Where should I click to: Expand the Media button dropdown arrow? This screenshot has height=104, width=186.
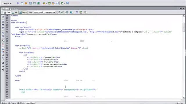pos(46,3)
